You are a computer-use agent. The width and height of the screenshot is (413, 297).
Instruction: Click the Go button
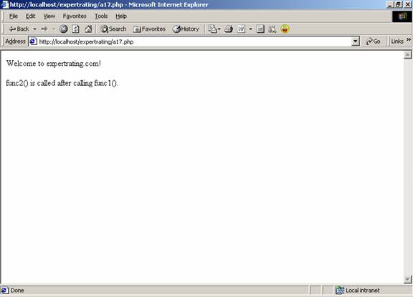pyautogui.click(x=374, y=42)
